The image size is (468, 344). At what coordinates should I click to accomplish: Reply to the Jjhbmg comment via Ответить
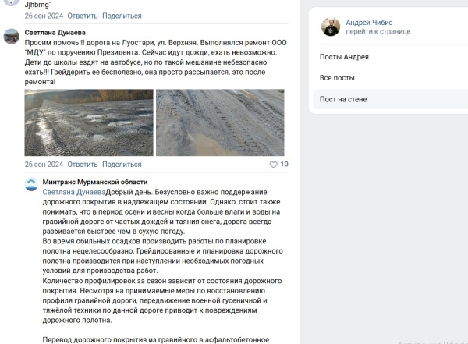coord(83,16)
